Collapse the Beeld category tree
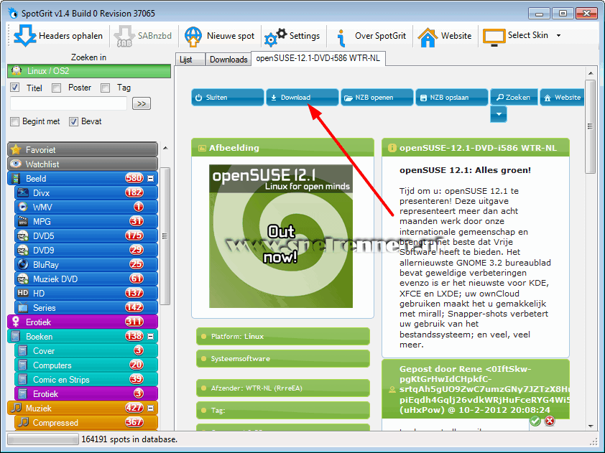 click(150, 179)
